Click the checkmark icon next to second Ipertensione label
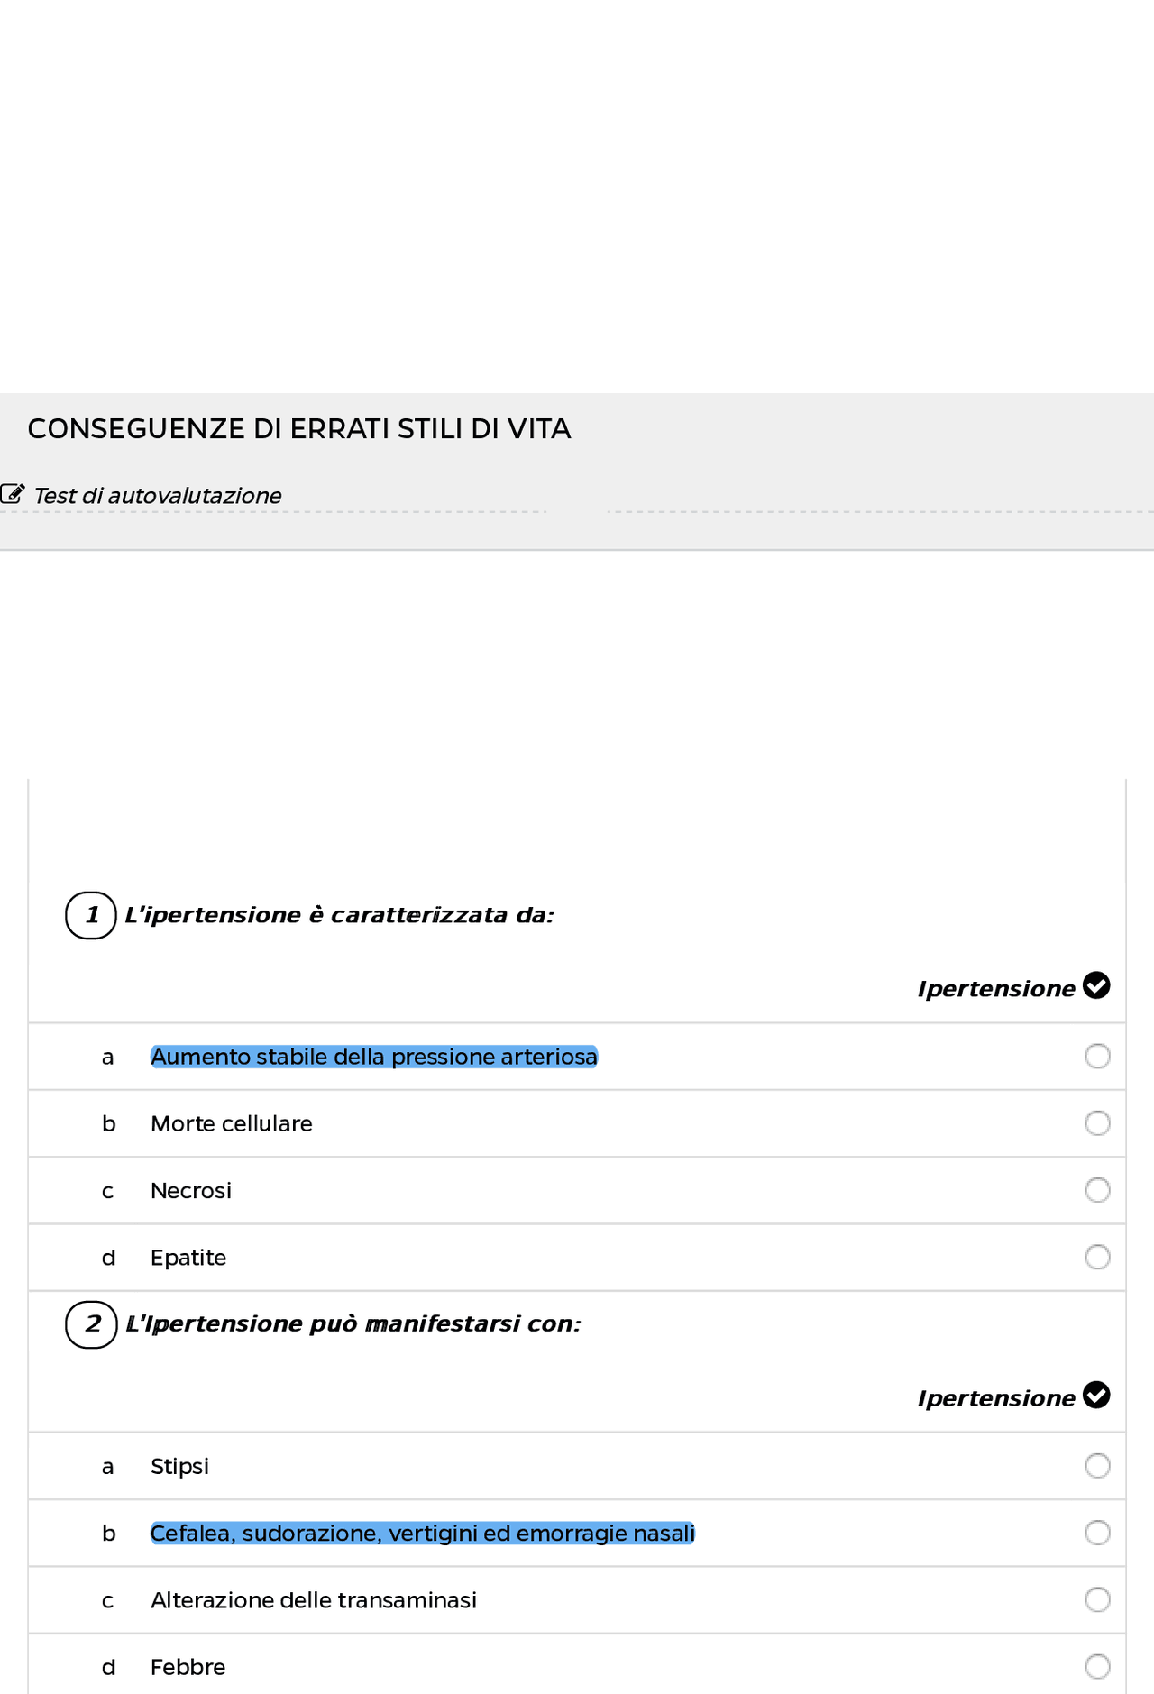Image resolution: width=1154 pixels, height=1694 pixels. (x=1096, y=1396)
